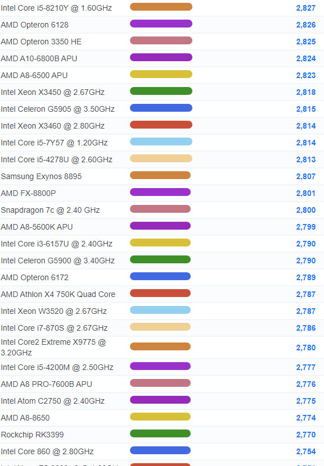This screenshot has width=324, height=466.
Task: Click the 2,827 score value
Action: pos(306,8)
